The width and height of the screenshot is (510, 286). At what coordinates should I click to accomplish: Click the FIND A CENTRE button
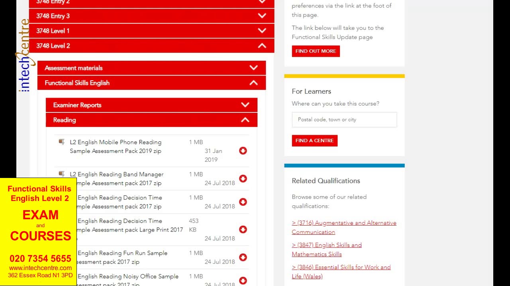314,141
